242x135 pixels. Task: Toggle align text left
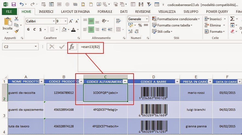tap(85, 29)
